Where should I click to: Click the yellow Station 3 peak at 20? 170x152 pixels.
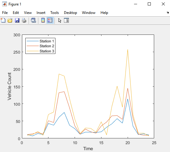(128, 50)
